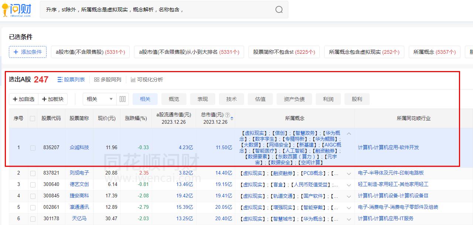Expand concepts for 德艺文创 row
Image resolution: width=473 pixels, height=225 pixels.
[349, 184]
